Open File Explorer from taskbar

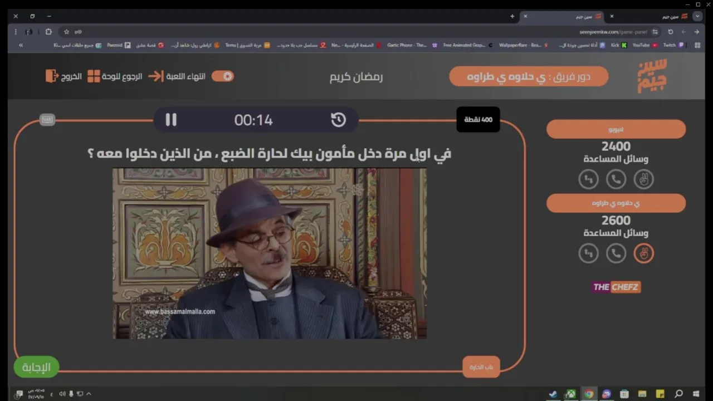(x=642, y=394)
